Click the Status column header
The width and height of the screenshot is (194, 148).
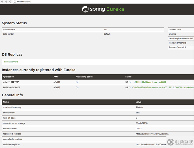[128, 77]
